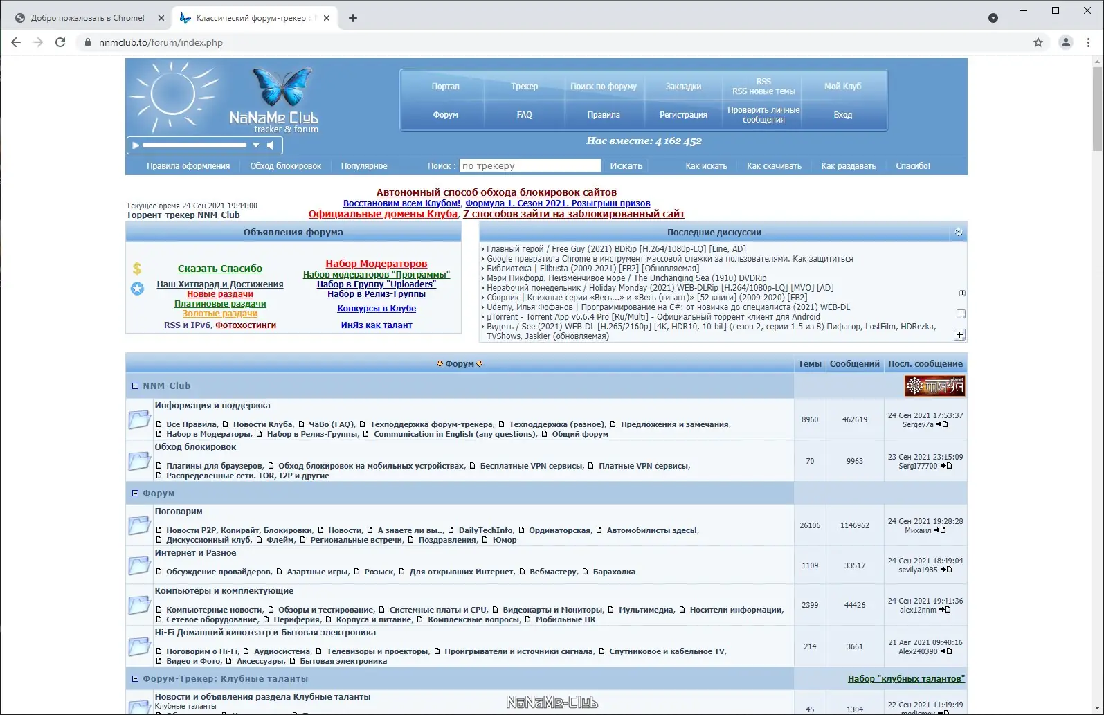
Task: Click the Искать search button
Action: tap(626, 166)
